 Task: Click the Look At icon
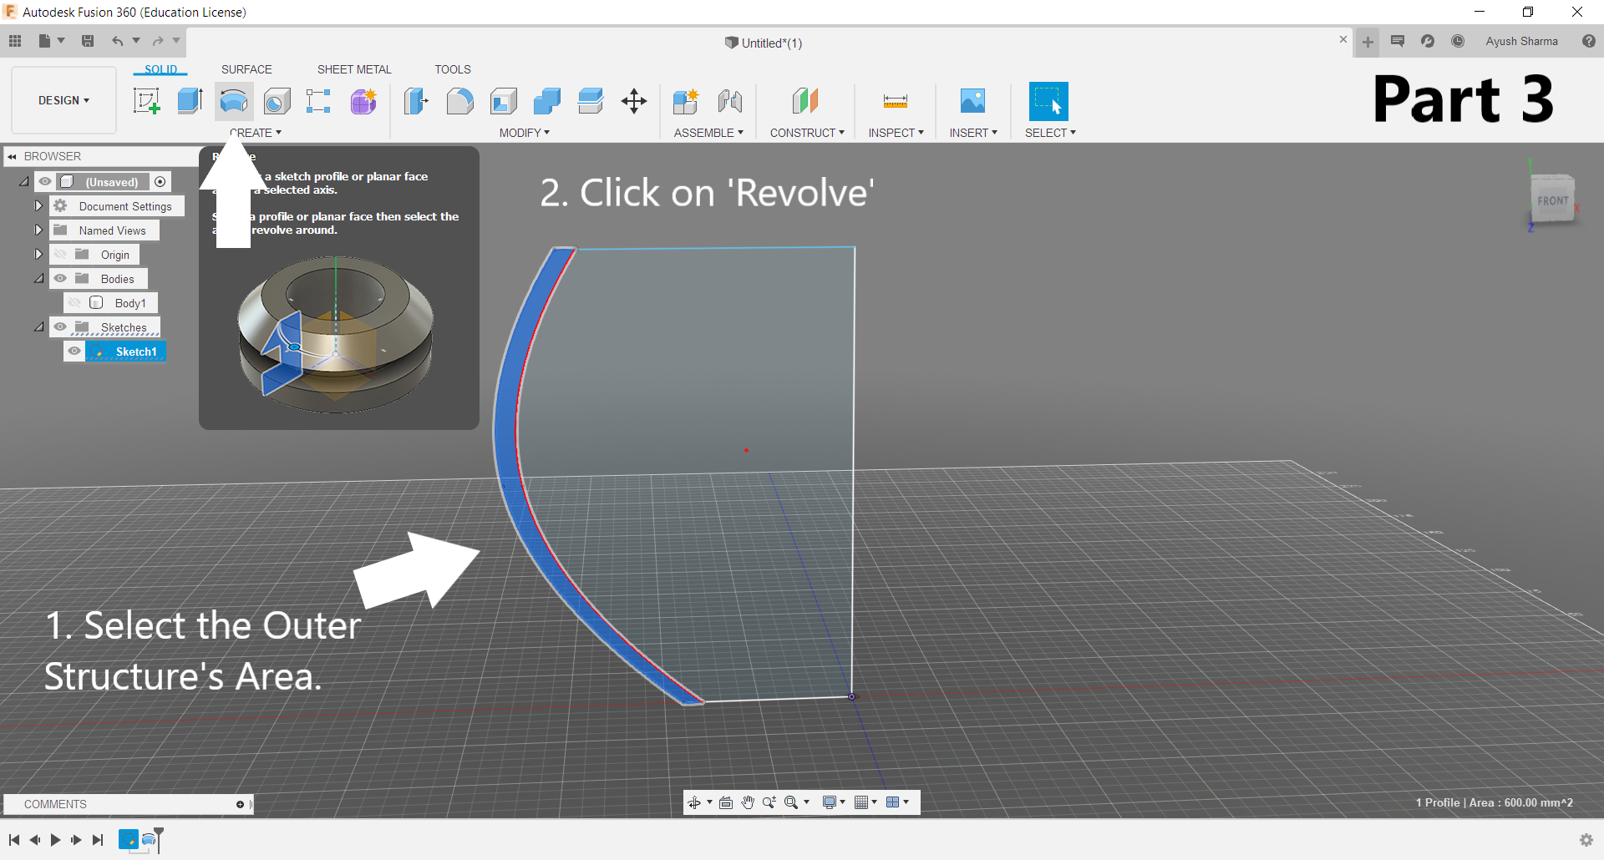(726, 802)
